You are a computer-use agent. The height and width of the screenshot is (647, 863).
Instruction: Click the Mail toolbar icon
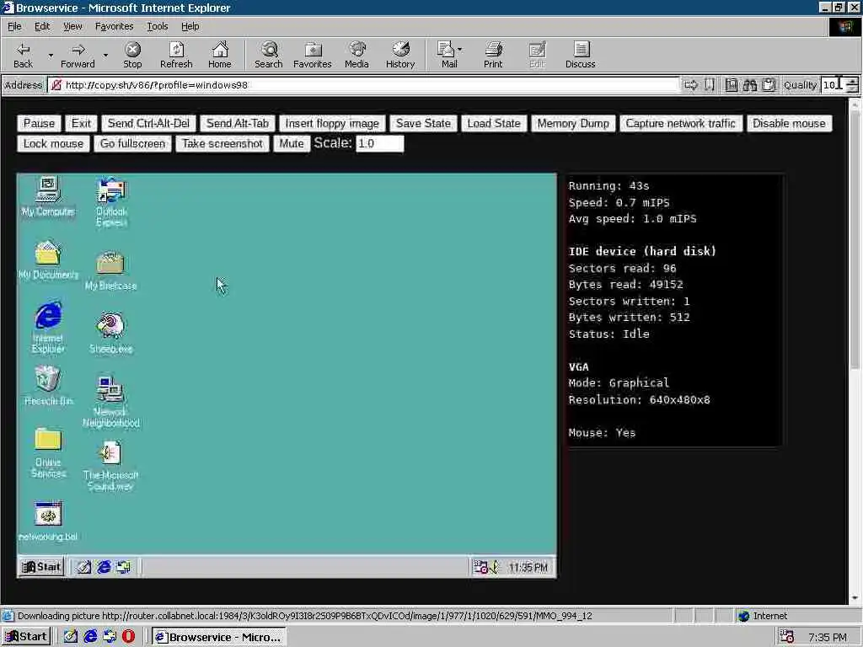[x=447, y=55]
